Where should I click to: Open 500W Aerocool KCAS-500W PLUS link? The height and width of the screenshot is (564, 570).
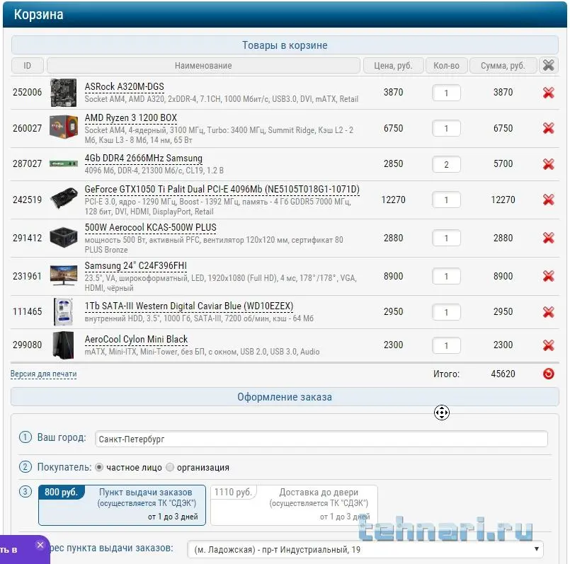click(x=151, y=228)
